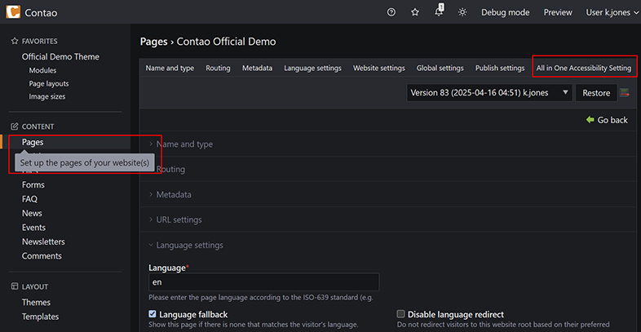Collapse the FAVORITES sidebar group

click(x=39, y=41)
